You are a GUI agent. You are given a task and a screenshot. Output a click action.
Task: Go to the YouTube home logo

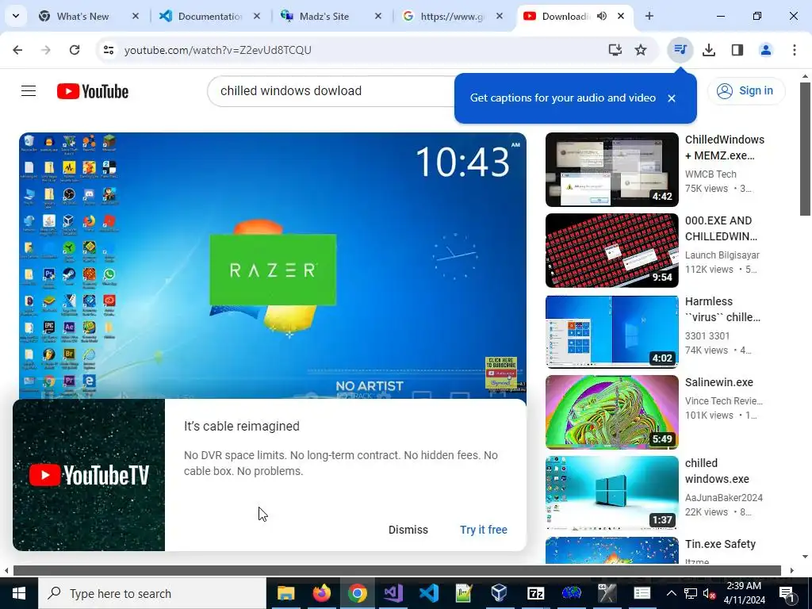coord(93,91)
